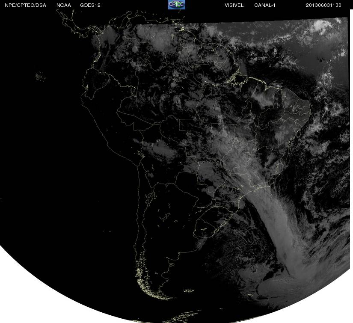Click the VISIVEL channel type label
Screen dimensions: 353x323
tap(234, 5)
